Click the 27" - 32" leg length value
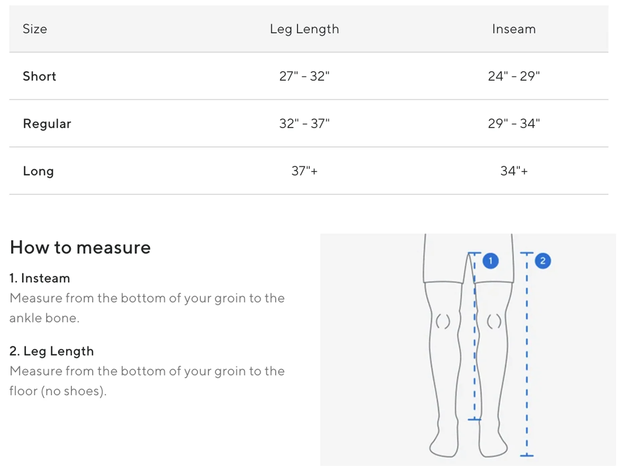 304,76
